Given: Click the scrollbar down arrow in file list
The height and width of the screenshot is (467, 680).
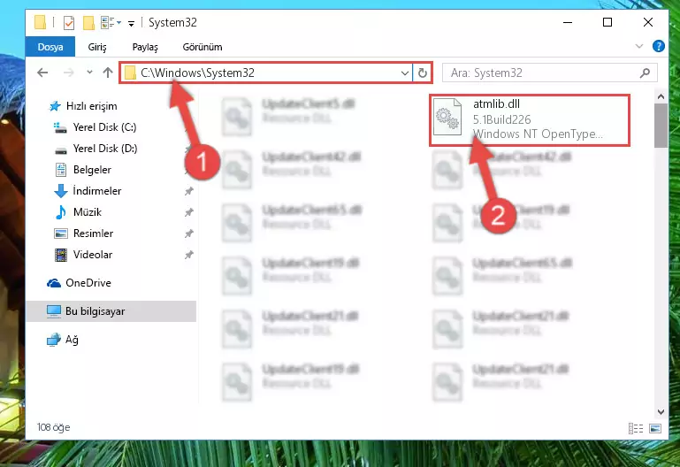Looking at the screenshot, I should 661,412.
